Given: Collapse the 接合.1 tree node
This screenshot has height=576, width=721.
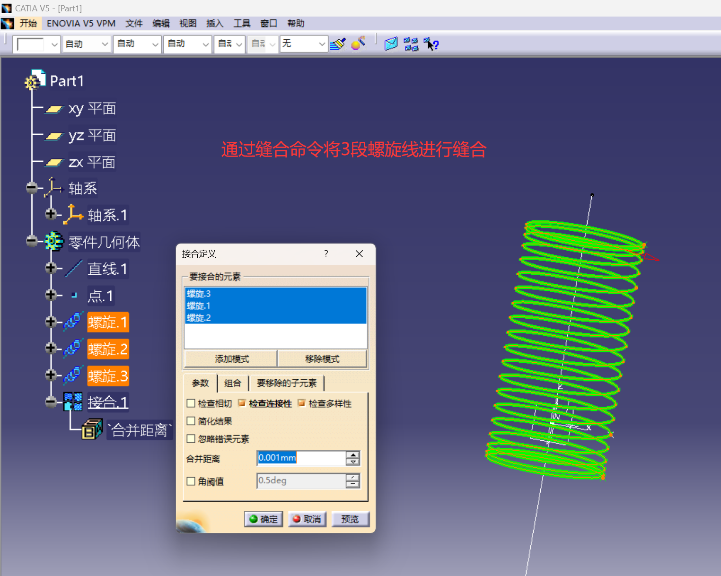Looking at the screenshot, I should pyautogui.click(x=51, y=402).
